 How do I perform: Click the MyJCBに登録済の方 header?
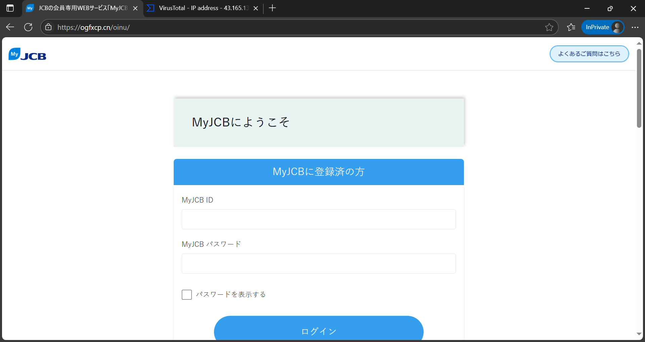point(318,172)
